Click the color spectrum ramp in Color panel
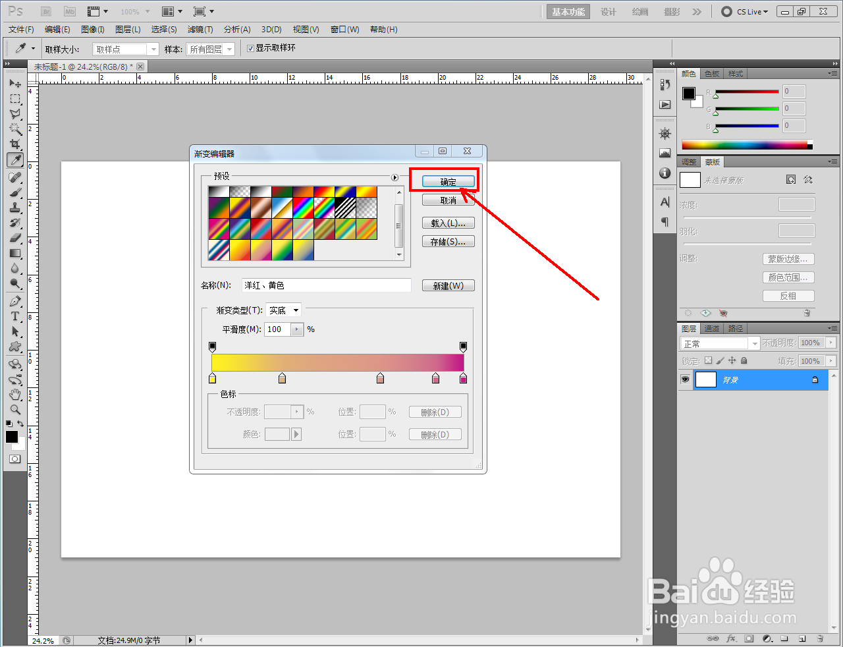The width and height of the screenshot is (843, 647). 747,145
